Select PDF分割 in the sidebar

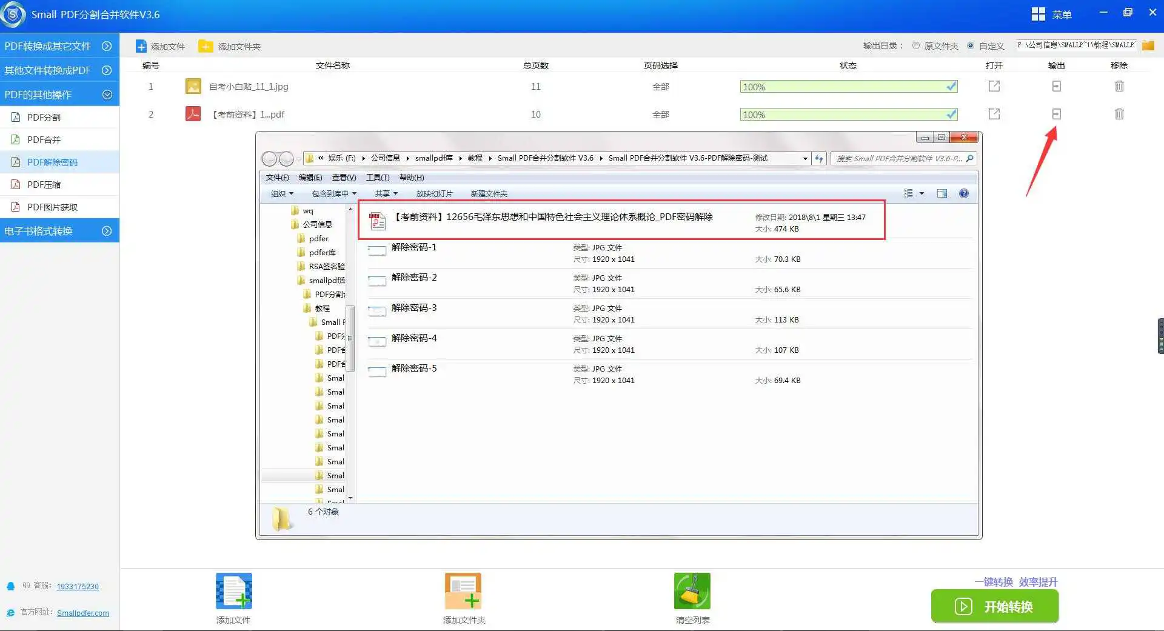[x=59, y=117]
